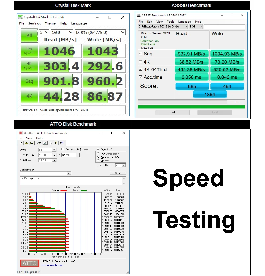Open the Drive dropdown in ATTO
265x276 pixels.
(47, 150)
